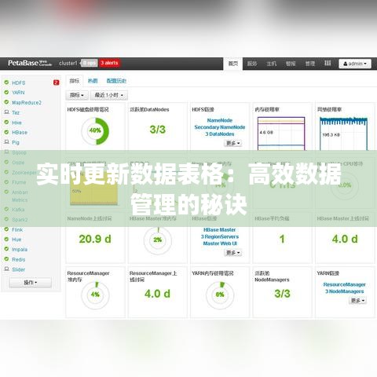Screen dimensions: 377x377
Task: Open the red '3 alerts' badge
Action: point(109,63)
